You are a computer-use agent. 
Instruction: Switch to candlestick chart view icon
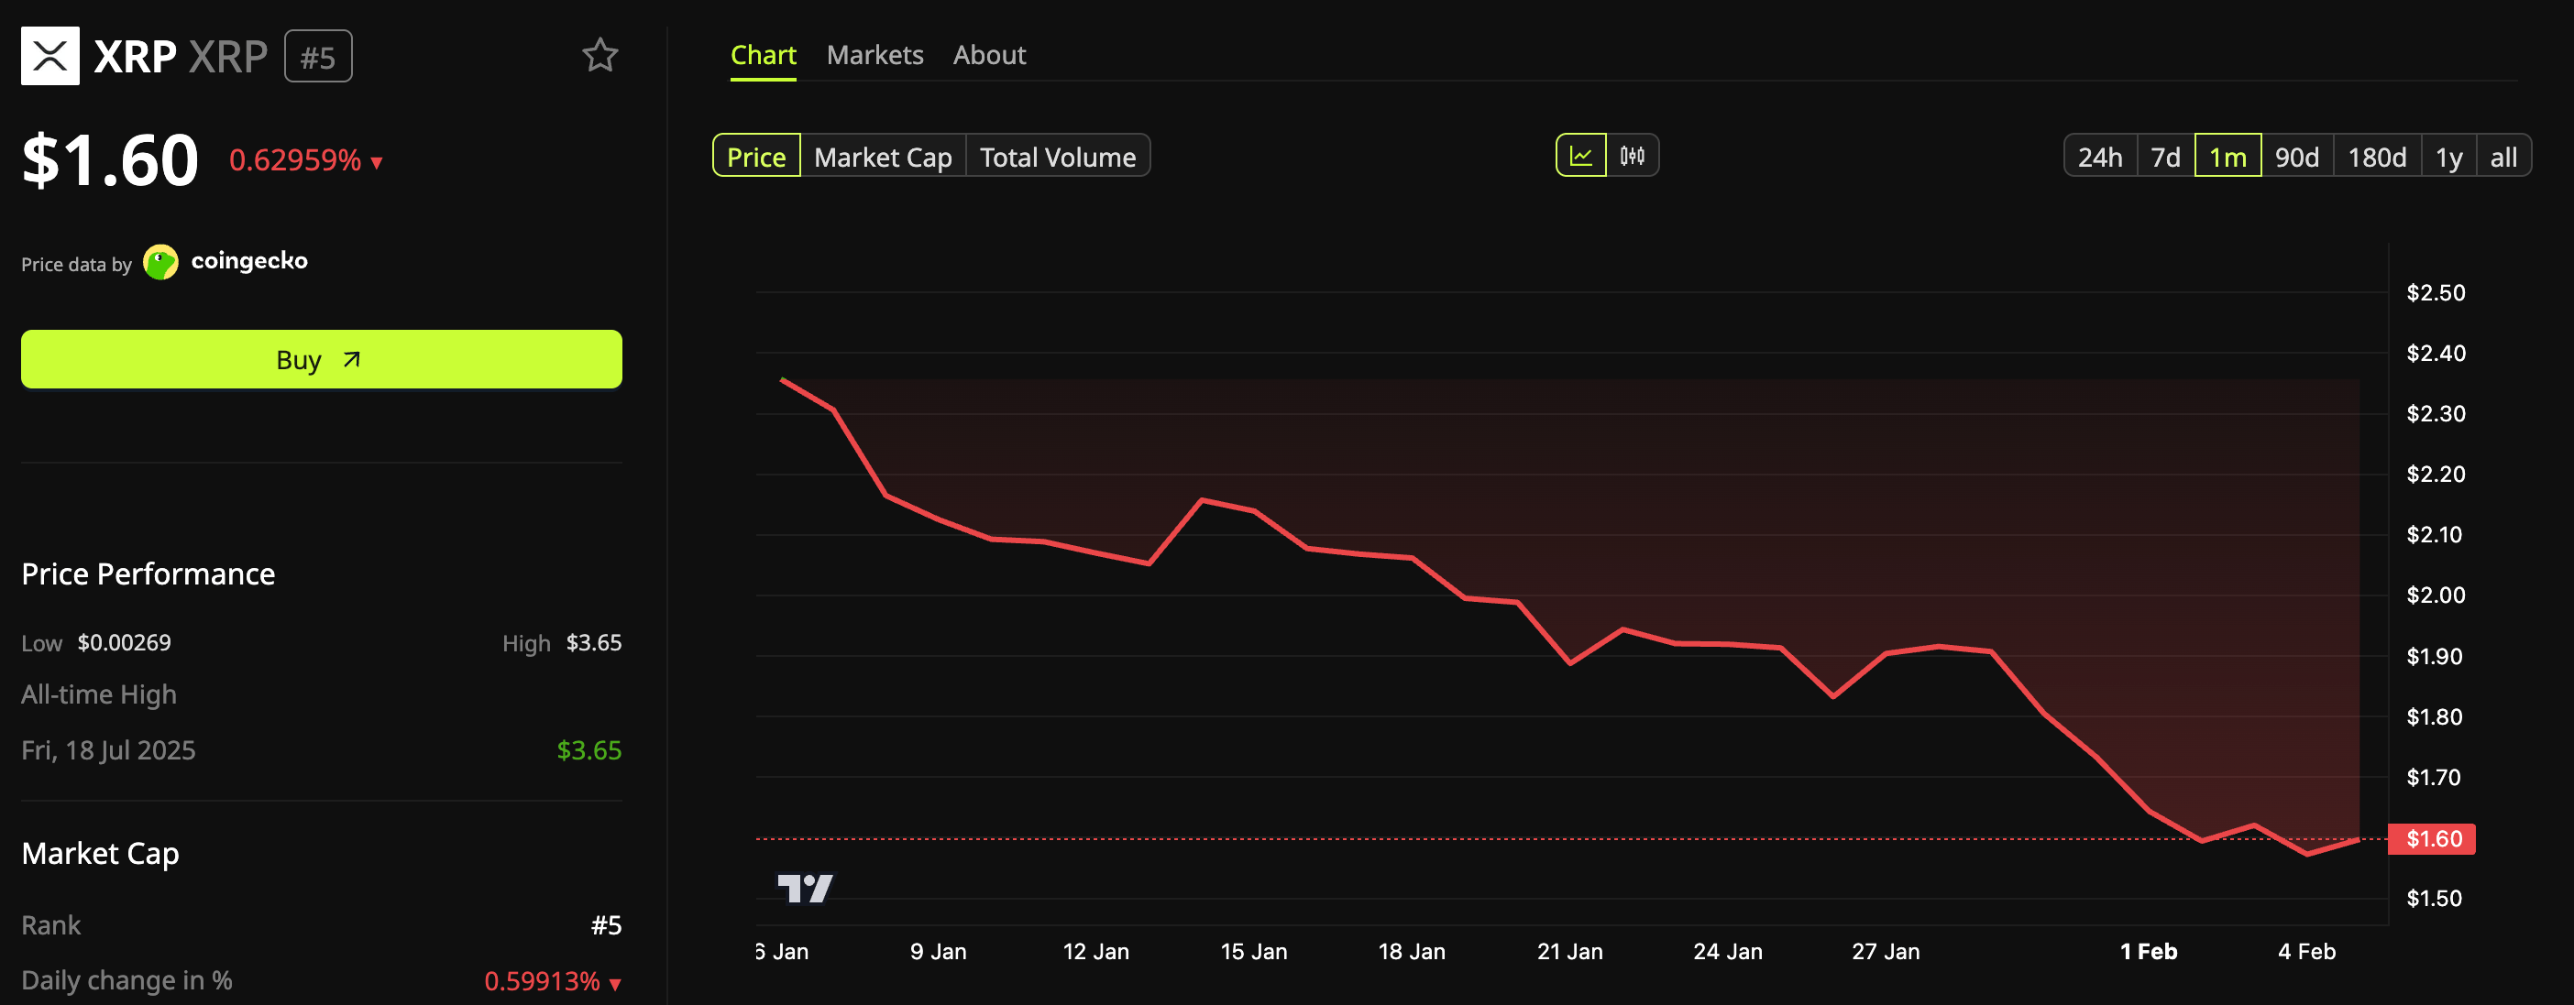pos(1632,156)
